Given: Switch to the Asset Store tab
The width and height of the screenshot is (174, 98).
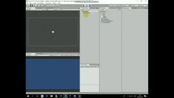Looking at the screenshot, I should 49,8.
